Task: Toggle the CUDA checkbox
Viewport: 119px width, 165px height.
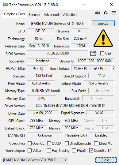Action: point(49,144)
